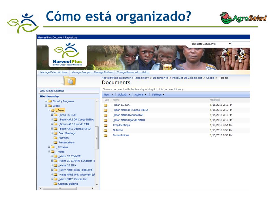Select _Maize CG CIMMYT Syngenta tree item

pyautogui.click(x=76, y=161)
